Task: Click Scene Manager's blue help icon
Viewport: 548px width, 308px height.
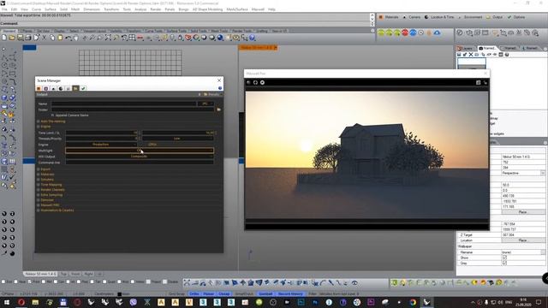Action: (x=220, y=88)
